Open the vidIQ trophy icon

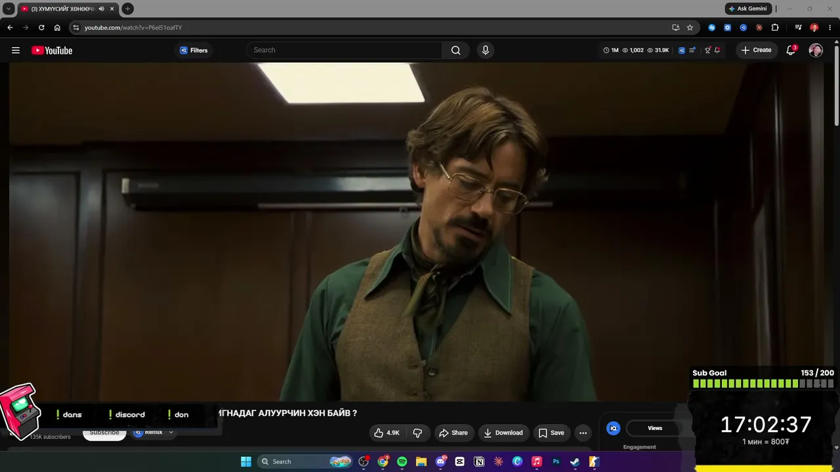(x=707, y=50)
